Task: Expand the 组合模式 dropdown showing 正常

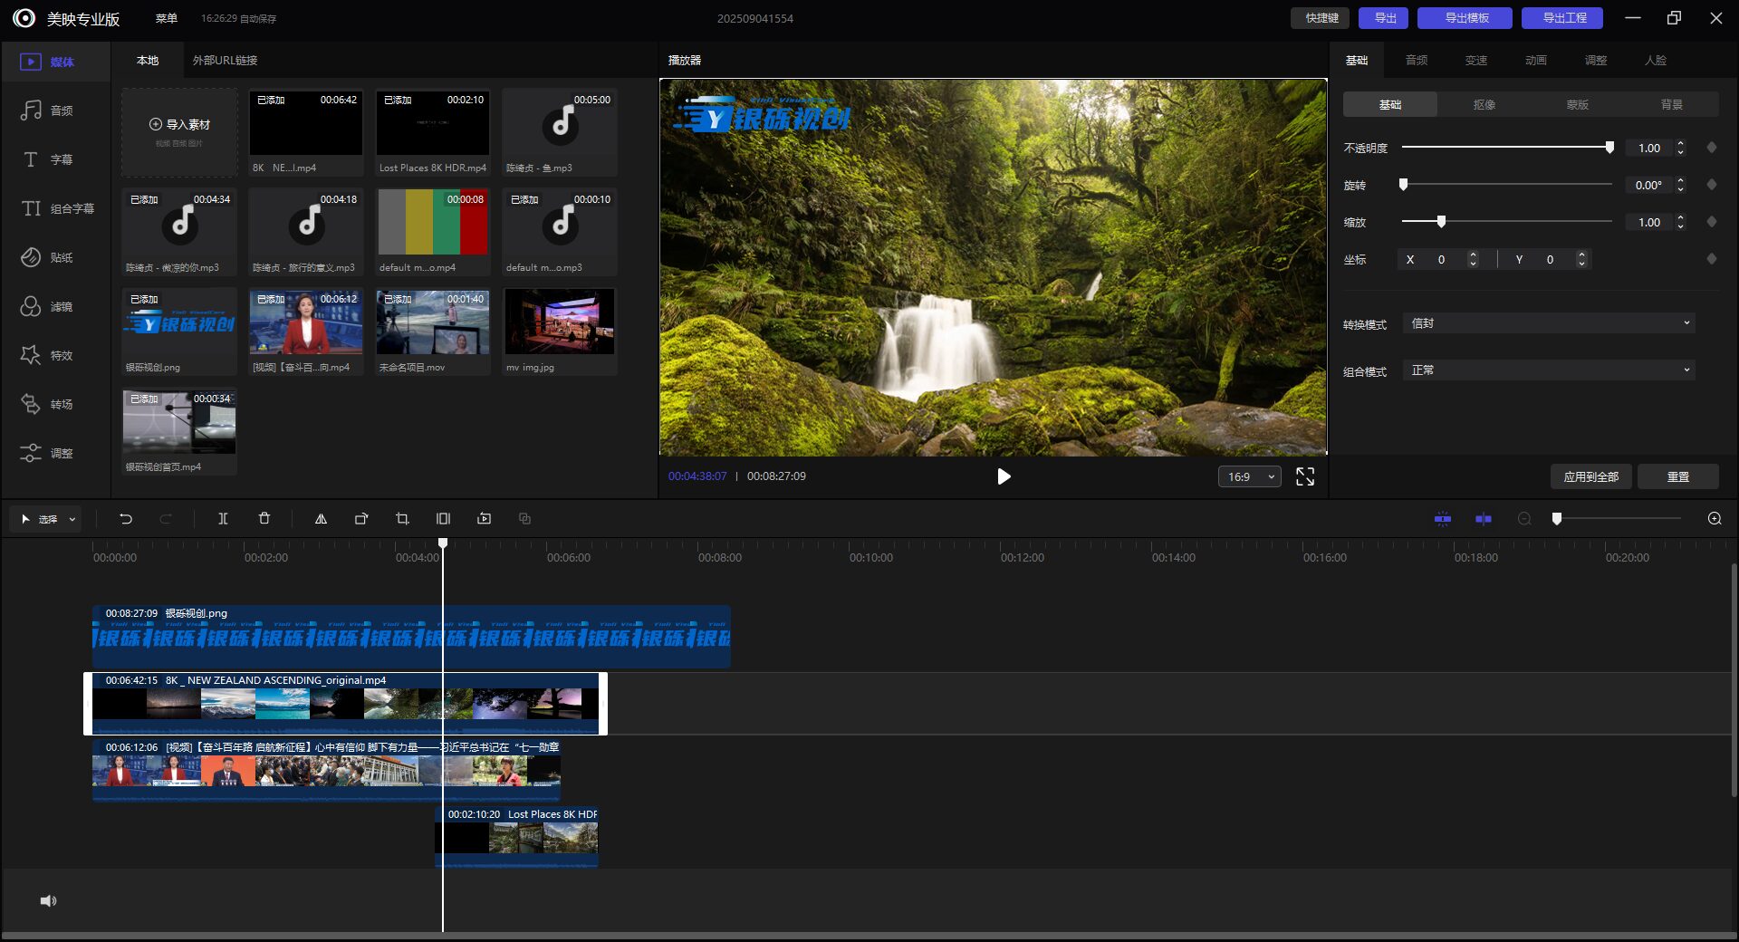Action: click(x=1548, y=370)
